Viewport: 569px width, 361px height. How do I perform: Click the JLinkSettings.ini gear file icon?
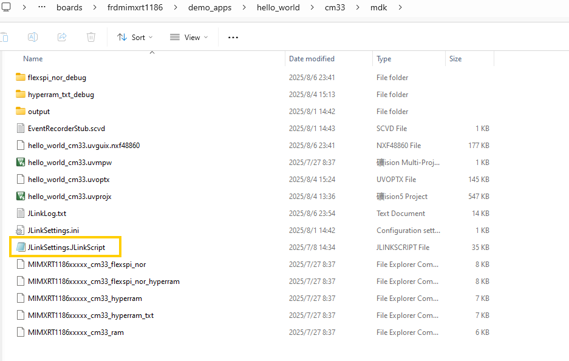pos(20,230)
